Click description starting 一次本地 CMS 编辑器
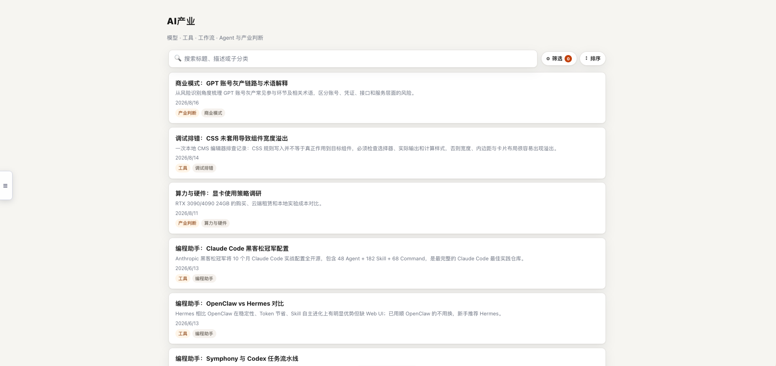 pos(367,149)
